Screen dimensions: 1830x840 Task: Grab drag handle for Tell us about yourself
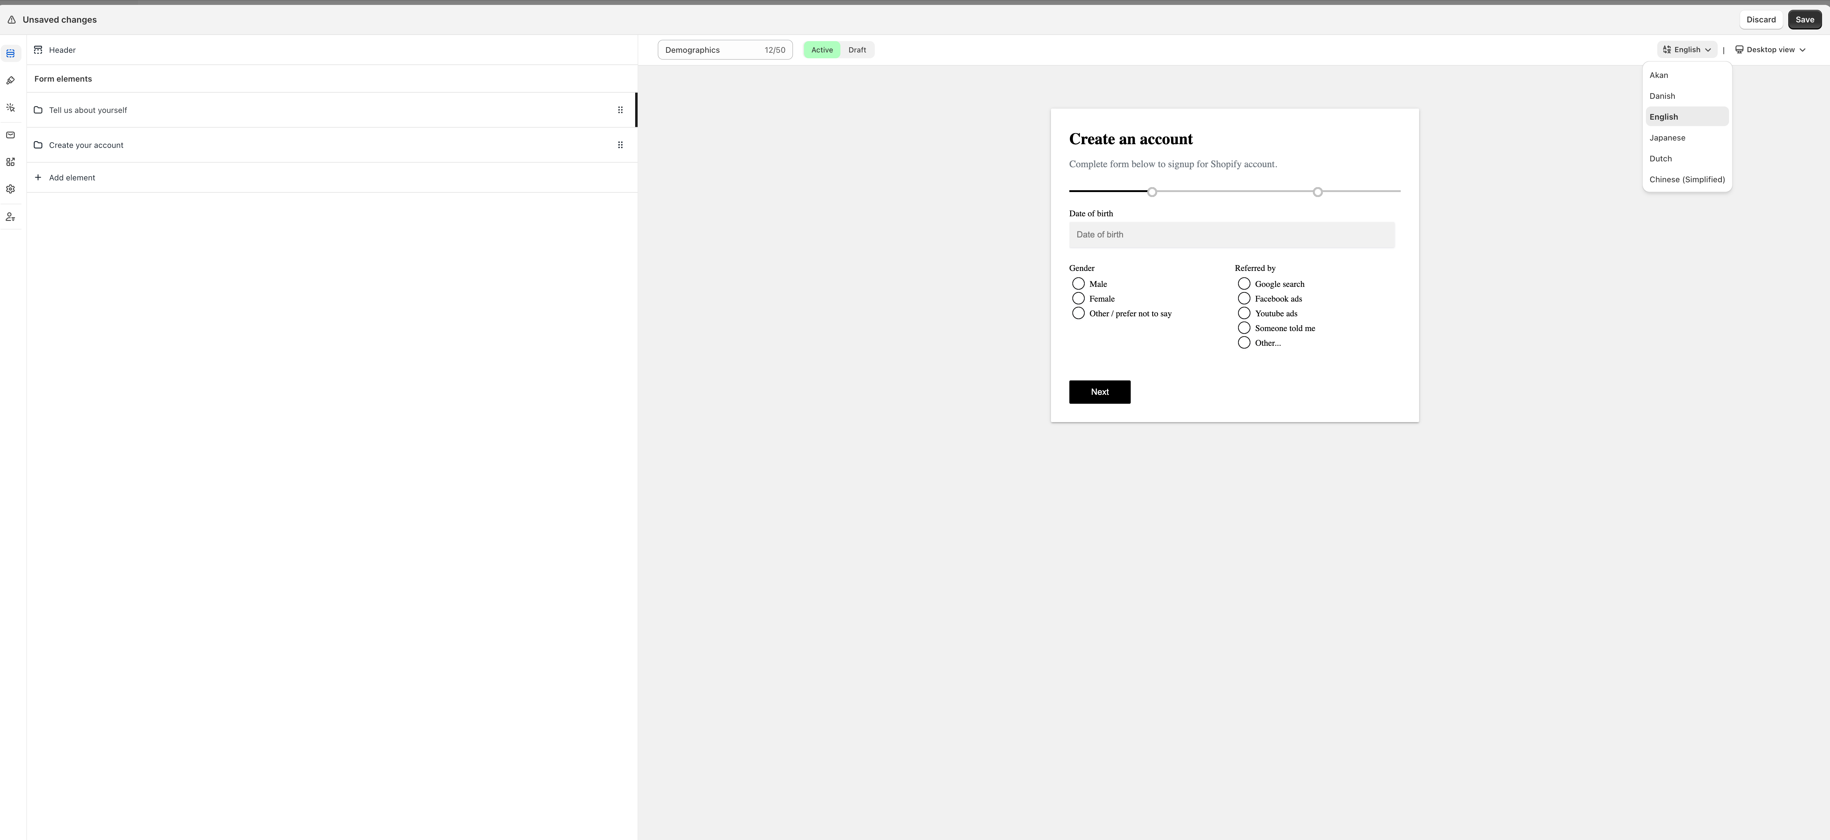(620, 110)
